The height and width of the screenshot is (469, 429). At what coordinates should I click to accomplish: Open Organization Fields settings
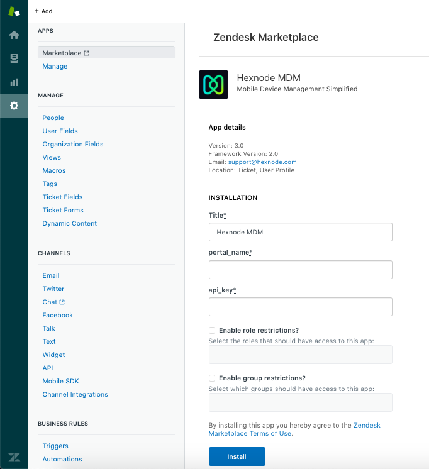click(73, 144)
